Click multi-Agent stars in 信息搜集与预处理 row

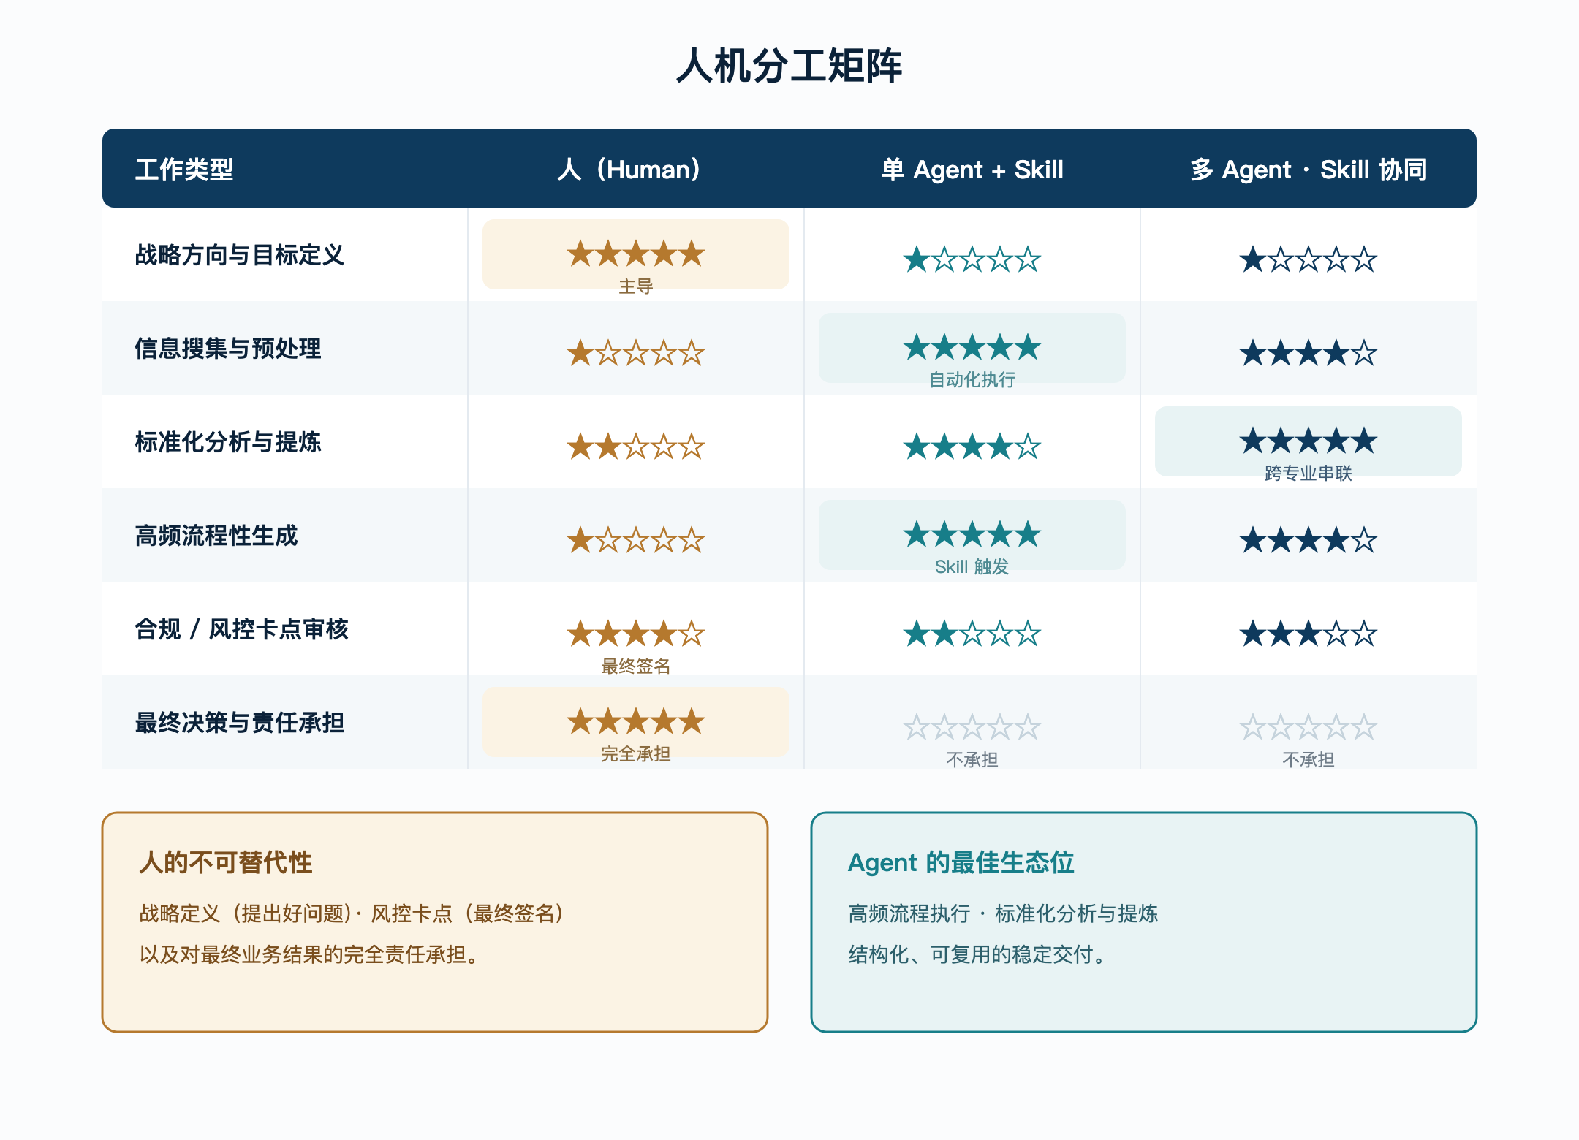click(1308, 353)
